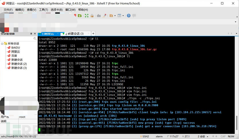Screen dimensions: 239x139
Task: Click the SSH2 status bar entry
Action: [144, 137]
